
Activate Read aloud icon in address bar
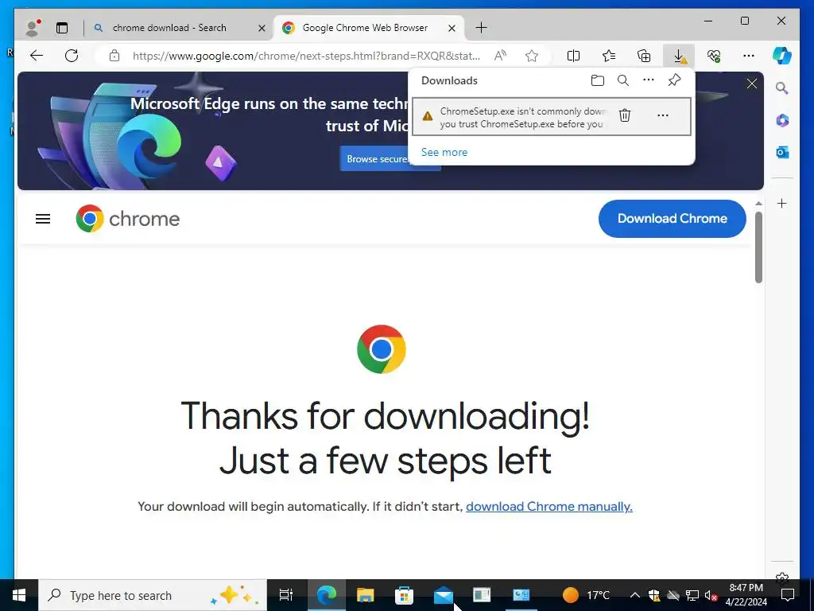coord(500,56)
